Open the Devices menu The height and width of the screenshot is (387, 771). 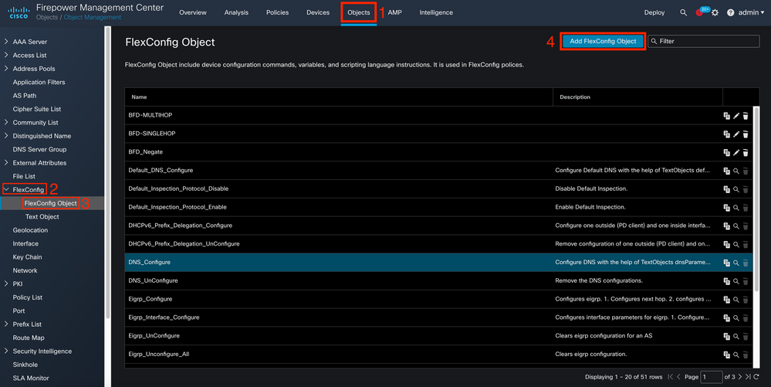click(x=318, y=12)
